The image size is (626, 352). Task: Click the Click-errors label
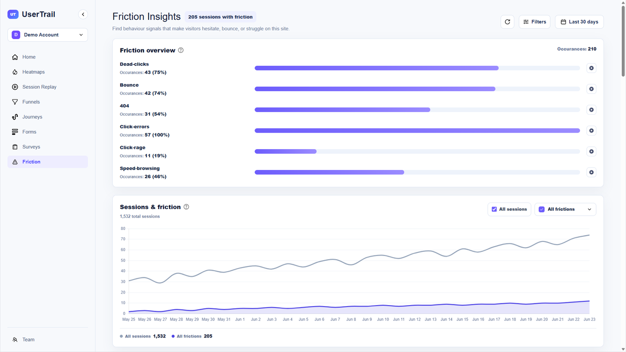[x=135, y=127]
